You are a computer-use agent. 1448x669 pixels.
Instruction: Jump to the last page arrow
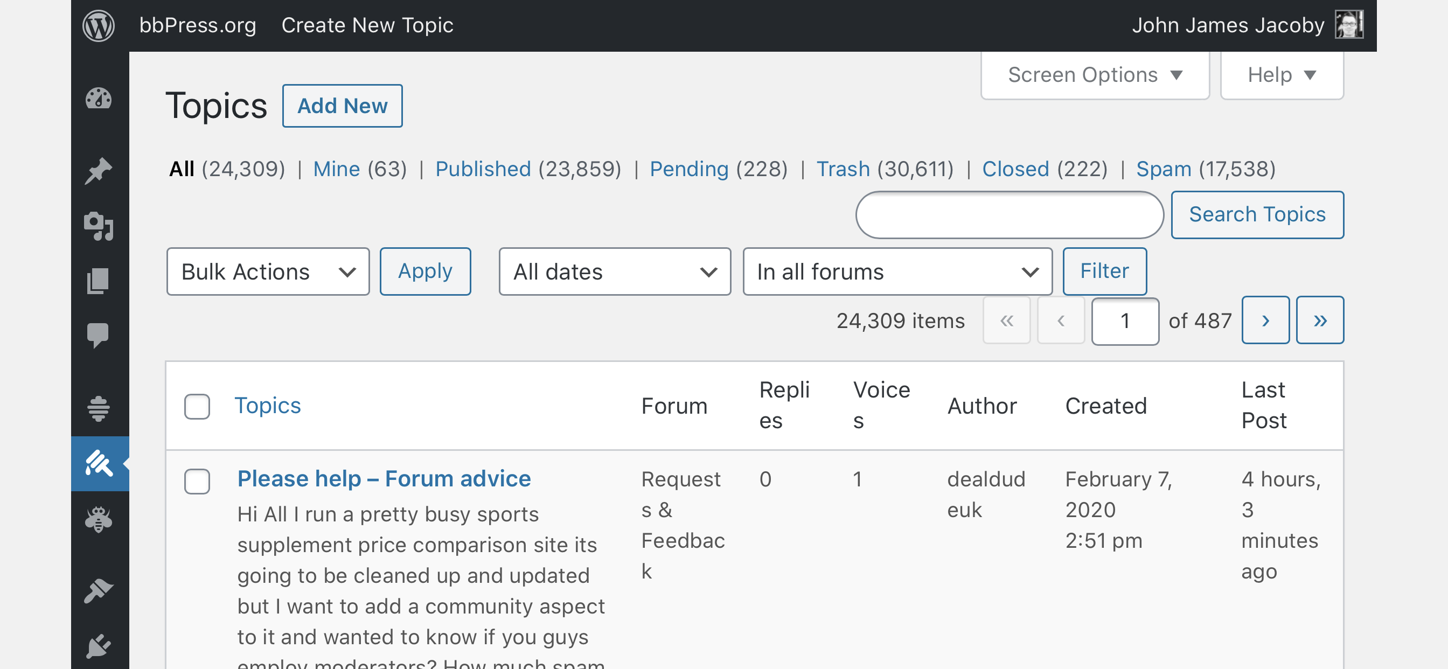(x=1320, y=320)
